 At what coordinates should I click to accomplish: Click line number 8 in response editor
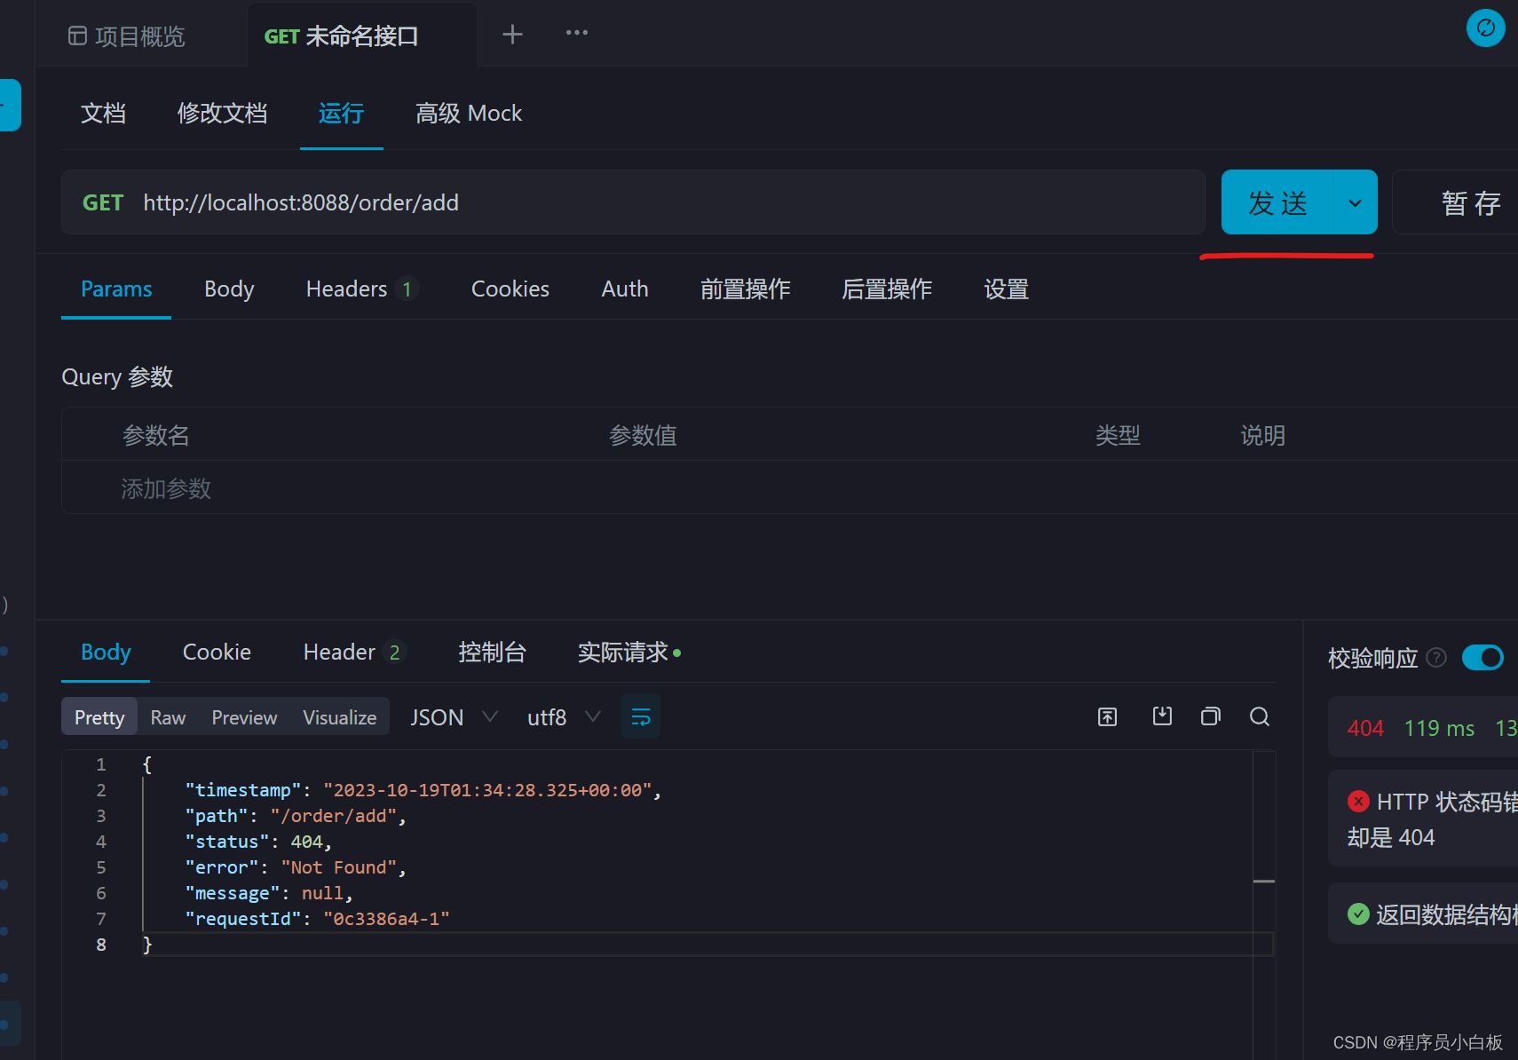[101, 945]
